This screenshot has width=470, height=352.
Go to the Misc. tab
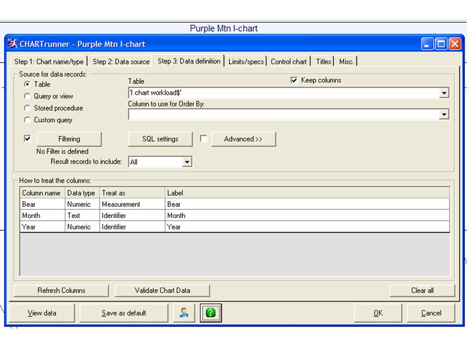tap(347, 62)
